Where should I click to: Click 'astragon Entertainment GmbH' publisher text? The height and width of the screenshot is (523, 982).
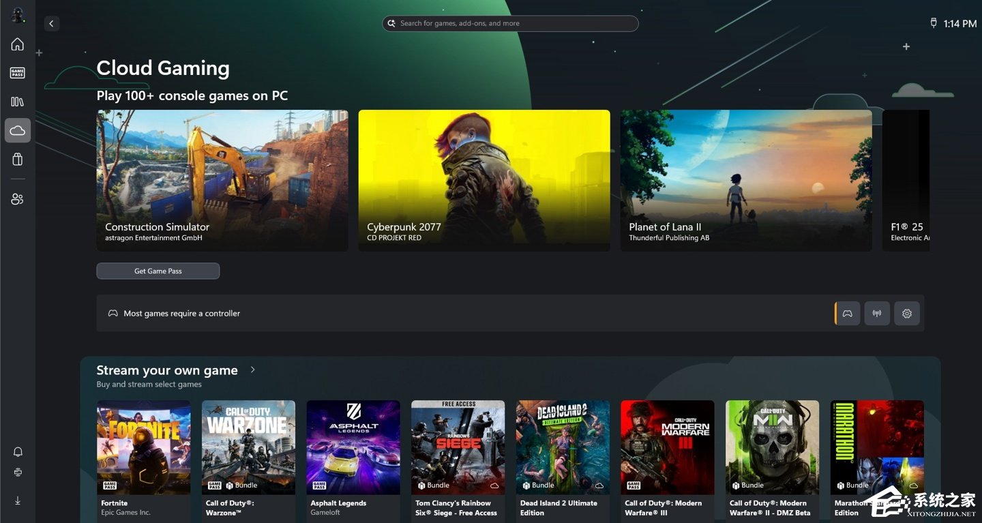[x=153, y=238]
